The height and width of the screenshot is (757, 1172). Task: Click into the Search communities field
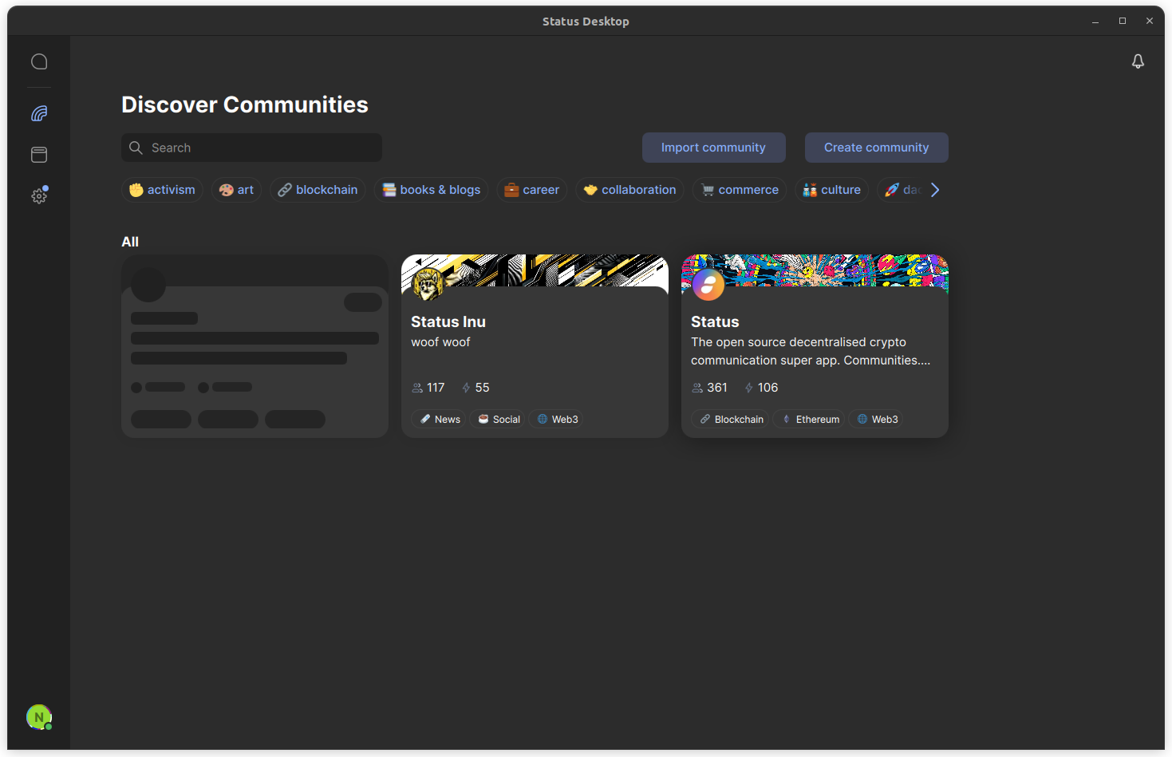click(x=251, y=148)
